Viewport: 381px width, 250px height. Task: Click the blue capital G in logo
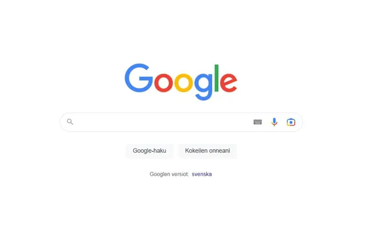pos(138,78)
